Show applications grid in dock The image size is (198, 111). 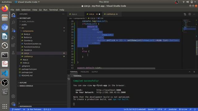click(x=5, y=106)
